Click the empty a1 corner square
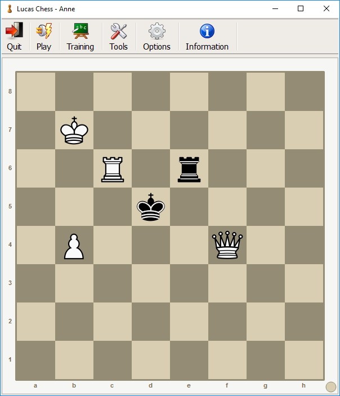The image size is (340, 396). click(36, 361)
